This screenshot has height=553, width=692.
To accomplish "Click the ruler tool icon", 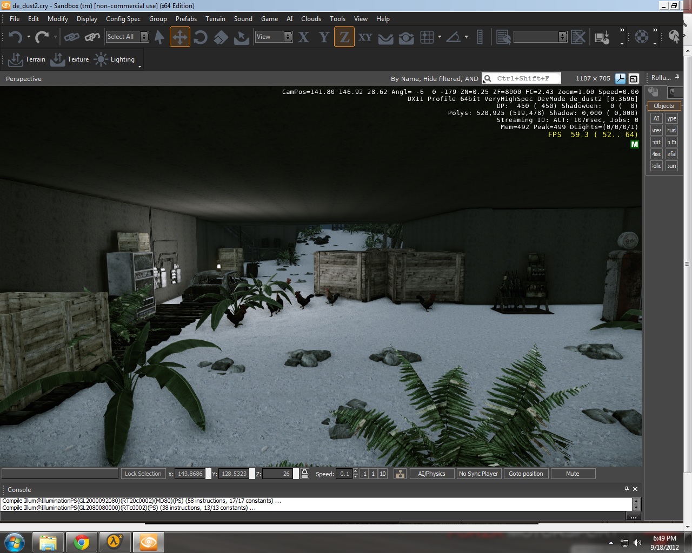I will 480,37.
